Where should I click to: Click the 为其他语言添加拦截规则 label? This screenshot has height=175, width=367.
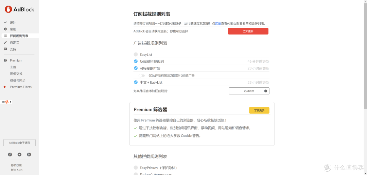(151, 91)
